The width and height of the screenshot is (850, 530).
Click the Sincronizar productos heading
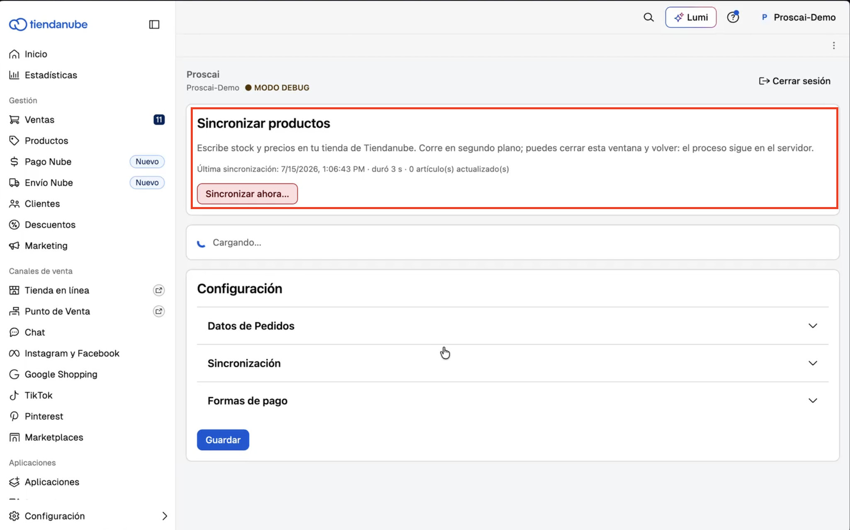pos(264,123)
